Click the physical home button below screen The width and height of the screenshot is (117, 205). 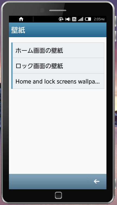[x=58, y=195]
